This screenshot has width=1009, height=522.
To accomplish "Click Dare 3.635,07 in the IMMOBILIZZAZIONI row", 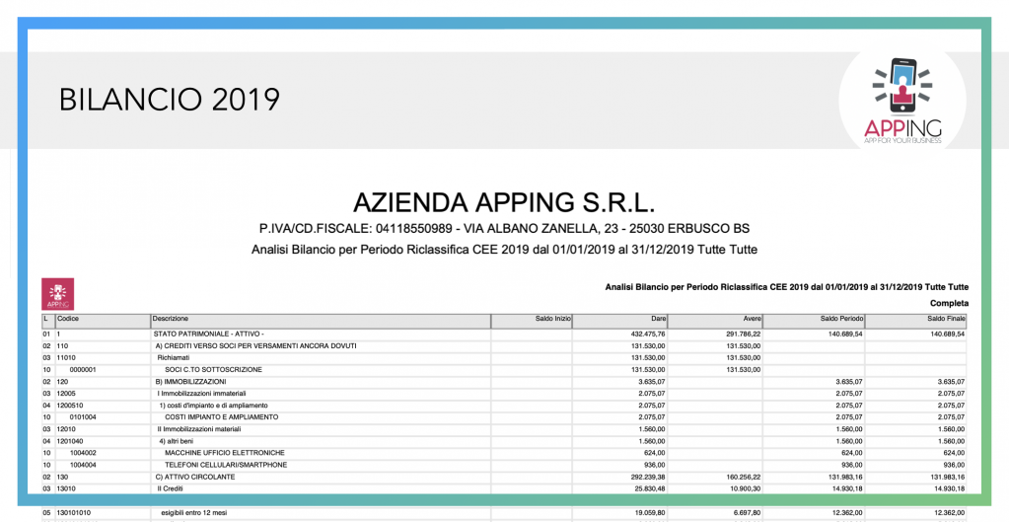I will point(651,382).
